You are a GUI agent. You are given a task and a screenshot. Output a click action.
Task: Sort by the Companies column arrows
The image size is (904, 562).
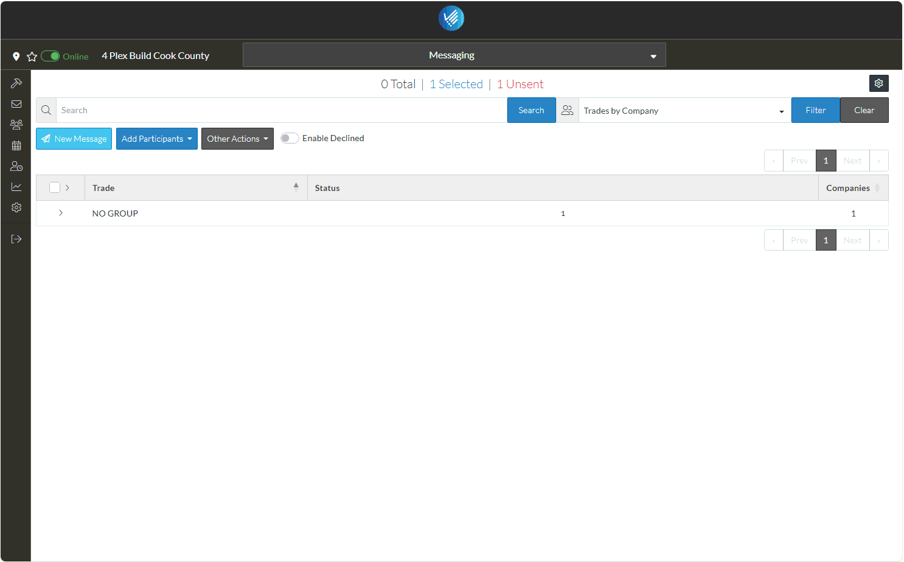click(877, 188)
